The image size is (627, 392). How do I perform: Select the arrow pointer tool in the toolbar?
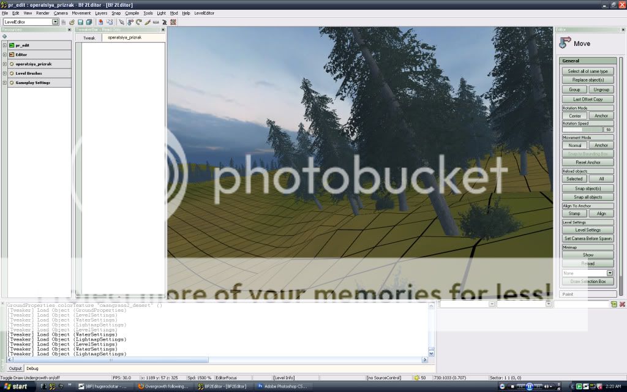pyautogui.click(x=121, y=22)
